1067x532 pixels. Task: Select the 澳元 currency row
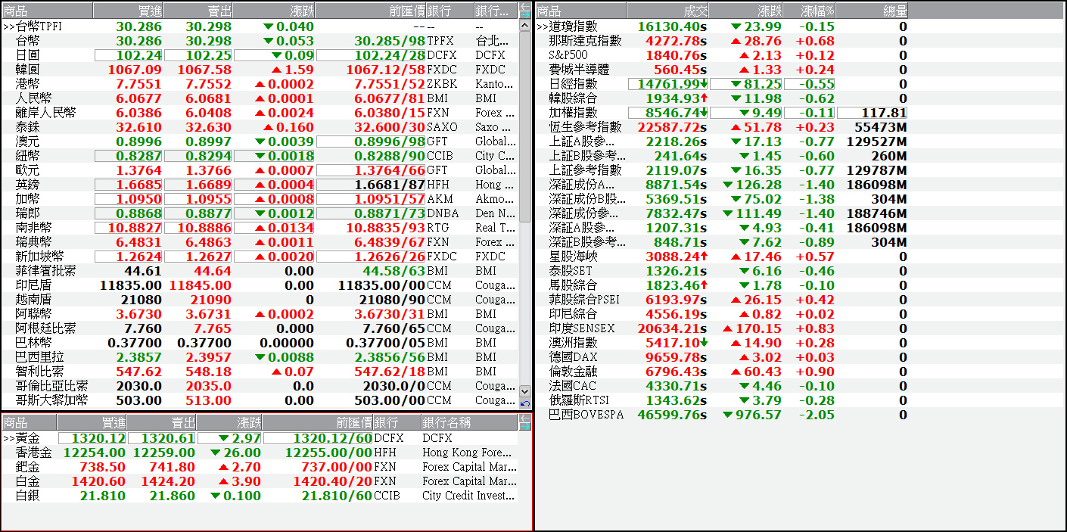tap(260, 142)
